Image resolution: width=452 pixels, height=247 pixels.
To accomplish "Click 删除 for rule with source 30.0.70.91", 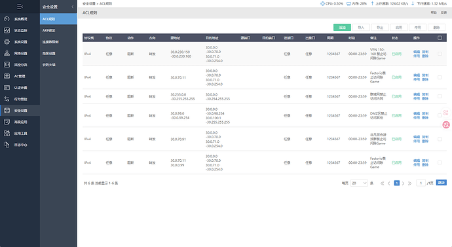I will coord(425,142).
